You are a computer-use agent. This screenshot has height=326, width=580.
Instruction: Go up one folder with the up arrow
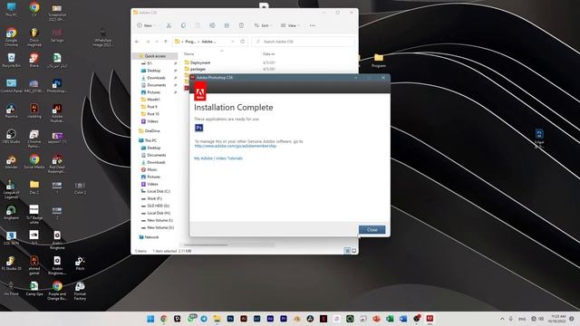[x=165, y=42]
